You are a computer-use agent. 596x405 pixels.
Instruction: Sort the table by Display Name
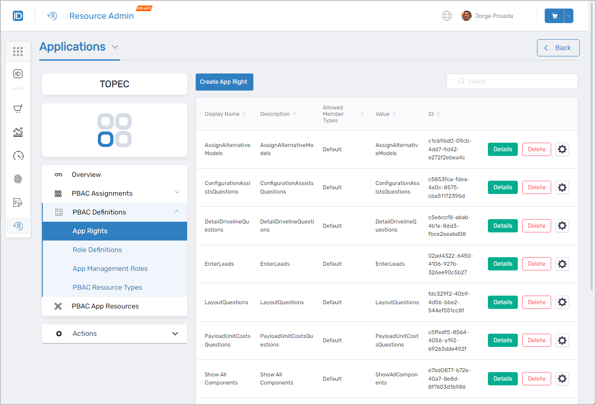pyautogui.click(x=244, y=114)
